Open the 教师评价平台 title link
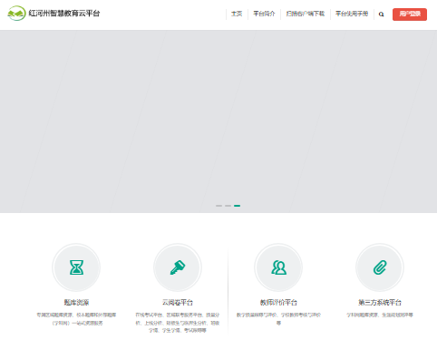The height and width of the screenshot is (359, 437). pos(278,303)
